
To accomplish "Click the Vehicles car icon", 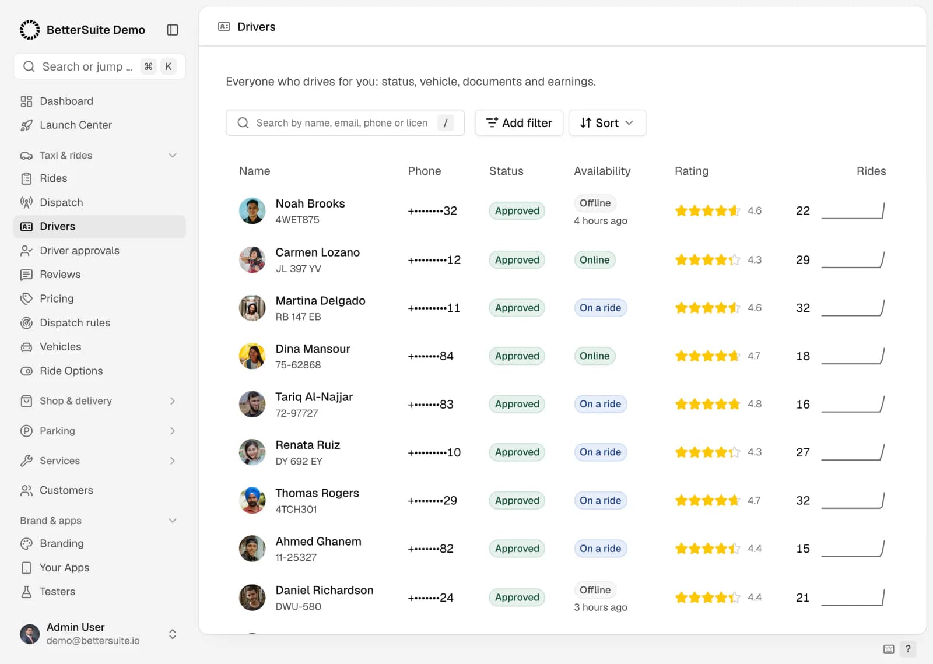I will coord(26,347).
